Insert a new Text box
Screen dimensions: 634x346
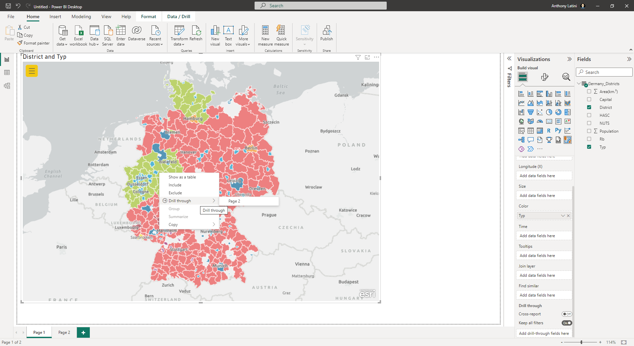point(229,35)
